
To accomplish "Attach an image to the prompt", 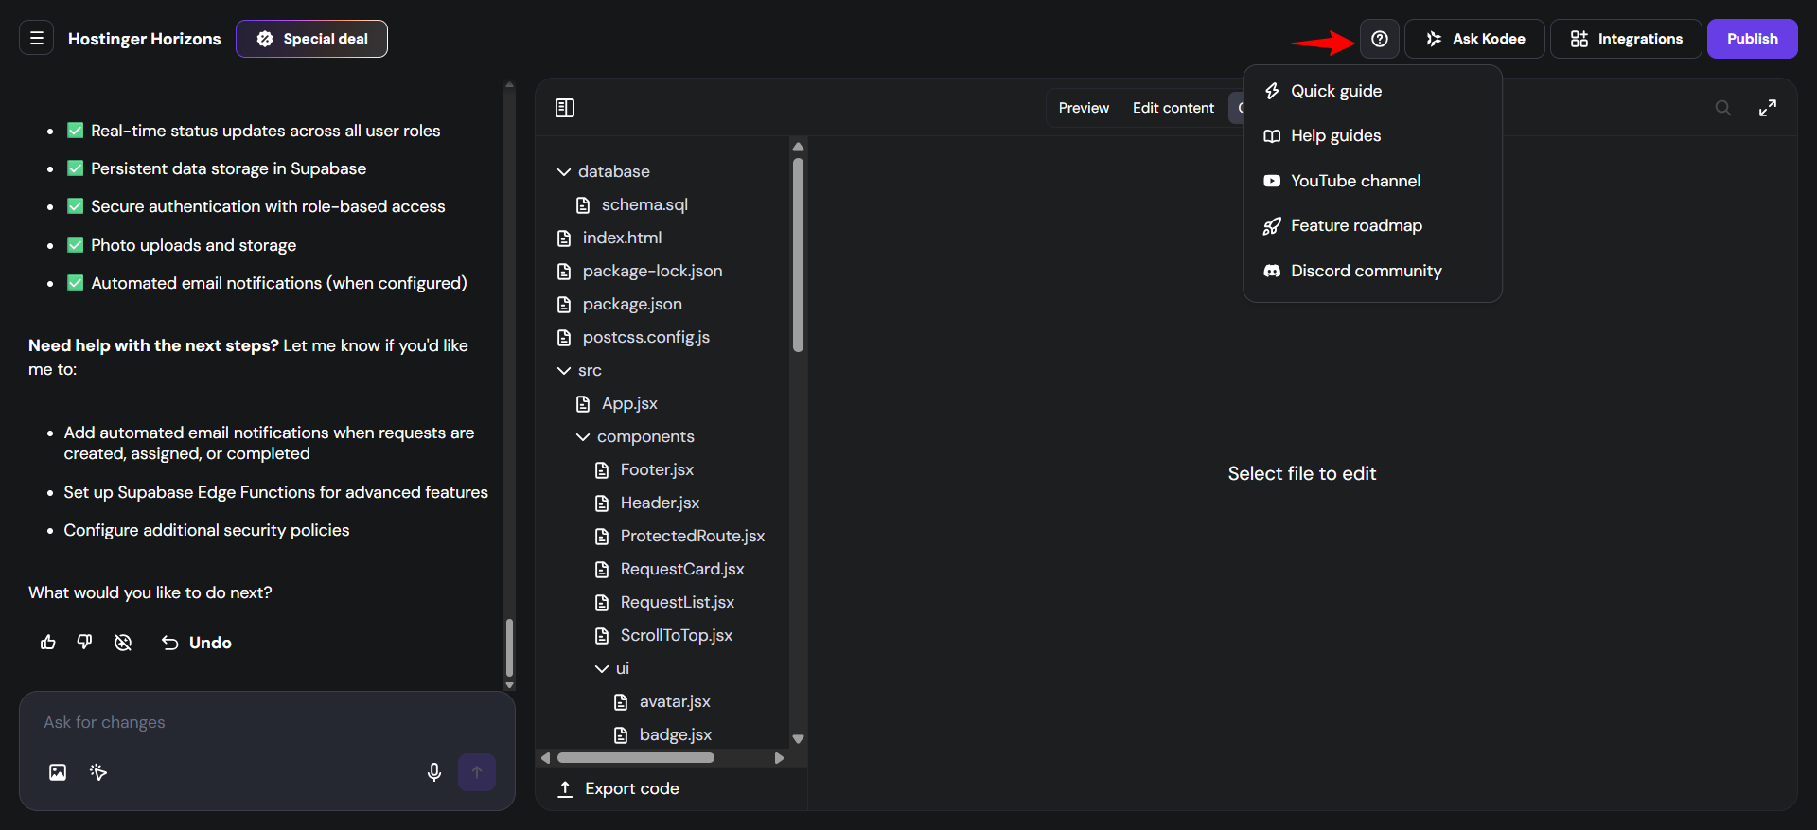I will (58, 772).
